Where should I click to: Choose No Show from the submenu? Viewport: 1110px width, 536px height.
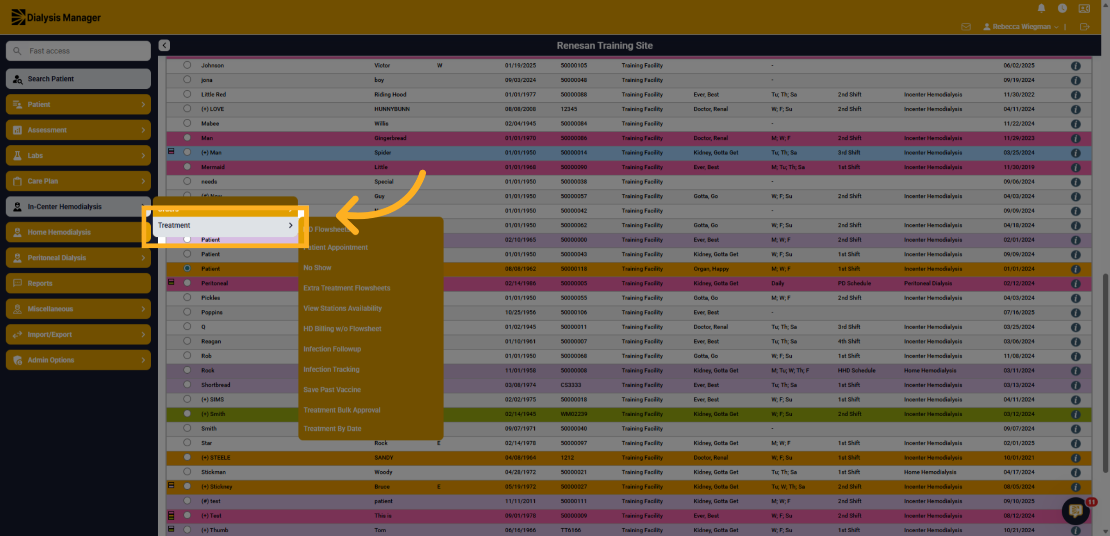[x=317, y=268]
